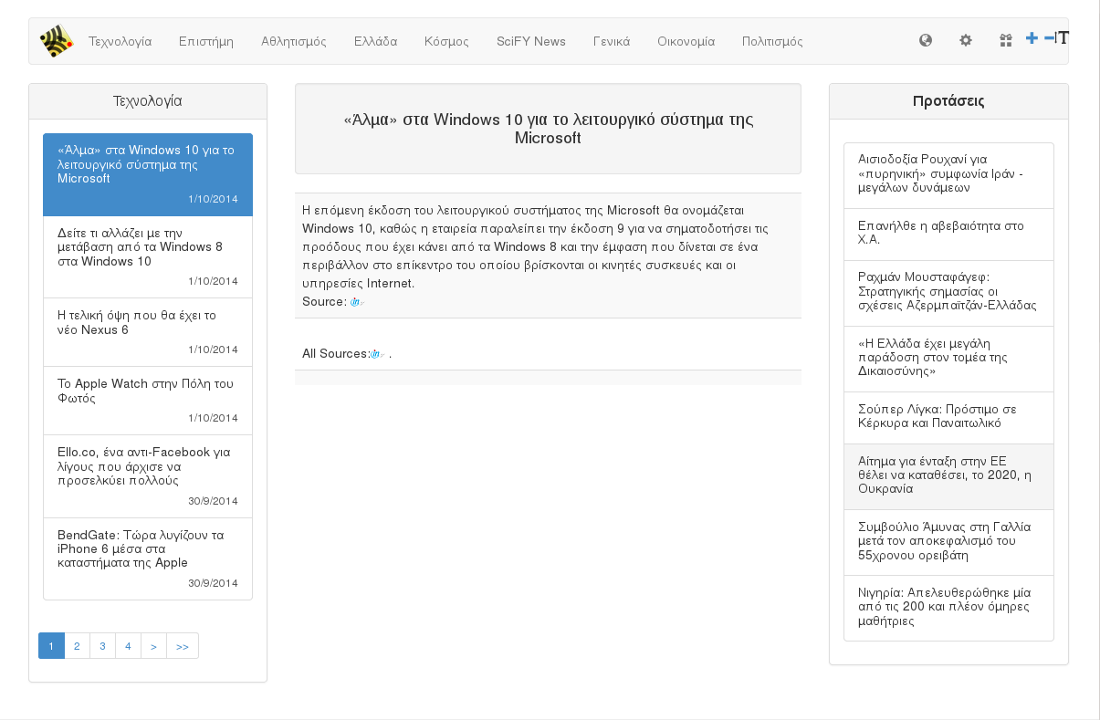Click the 30/9/2014 date under BendGate article
The height and width of the screenshot is (720, 1100).
[213, 584]
